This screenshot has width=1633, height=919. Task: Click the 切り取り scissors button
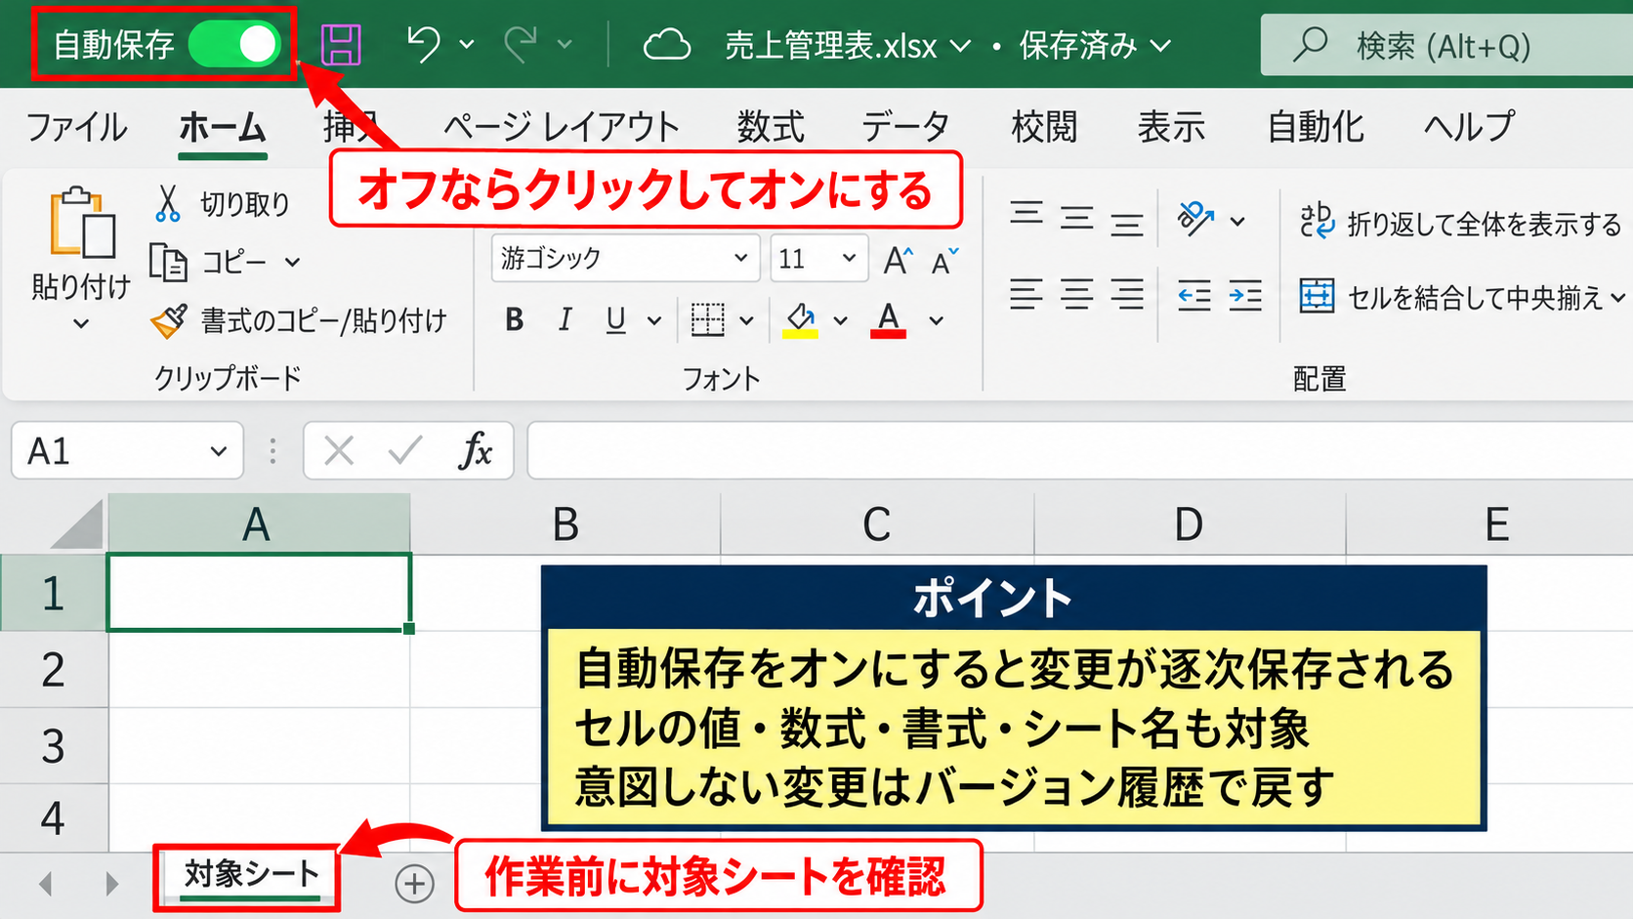point(223,203)
